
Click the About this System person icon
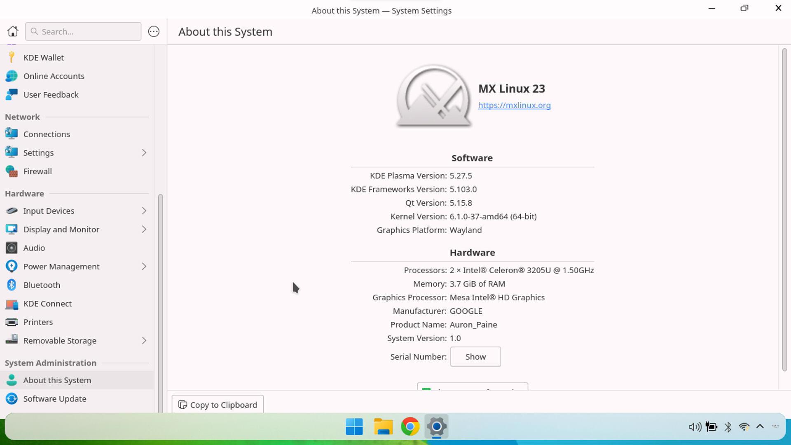click(x=12, y=380)
